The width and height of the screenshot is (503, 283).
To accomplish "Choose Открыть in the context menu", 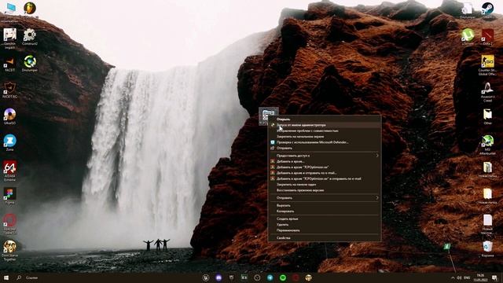I will tap(325, 119).
